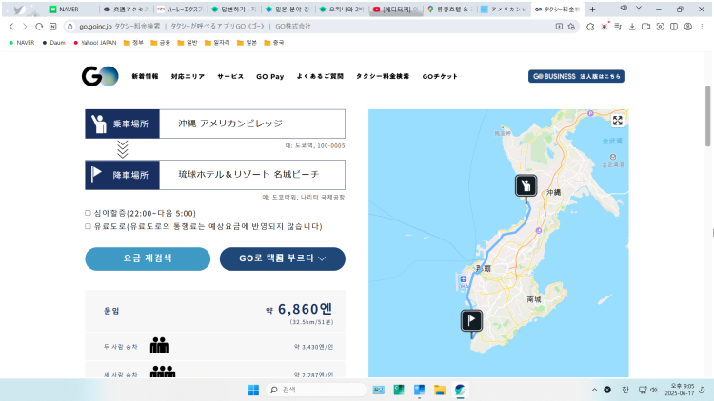Screen dimensions: 714x401
Task: Open the サービス menu item
Action: [230, 76]
